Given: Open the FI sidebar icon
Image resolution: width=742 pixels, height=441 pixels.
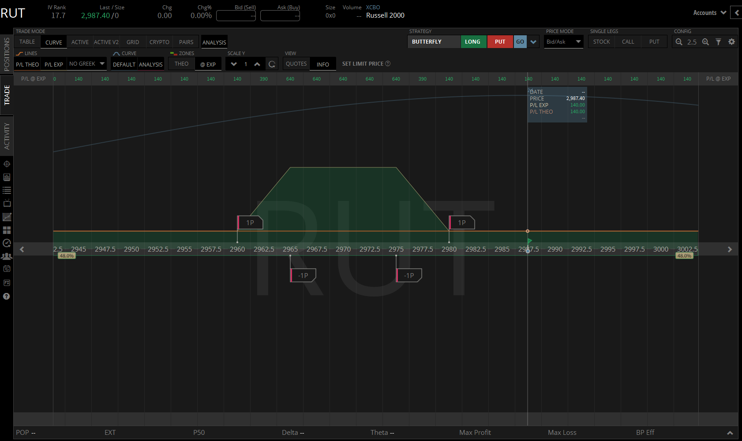Looking at the screenshot, I should point(7,283).
